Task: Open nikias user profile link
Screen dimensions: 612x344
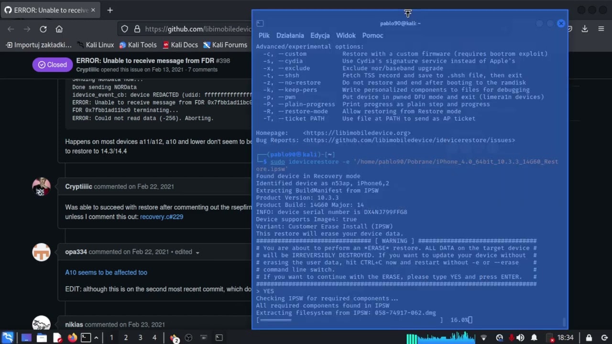Action: 74,324
